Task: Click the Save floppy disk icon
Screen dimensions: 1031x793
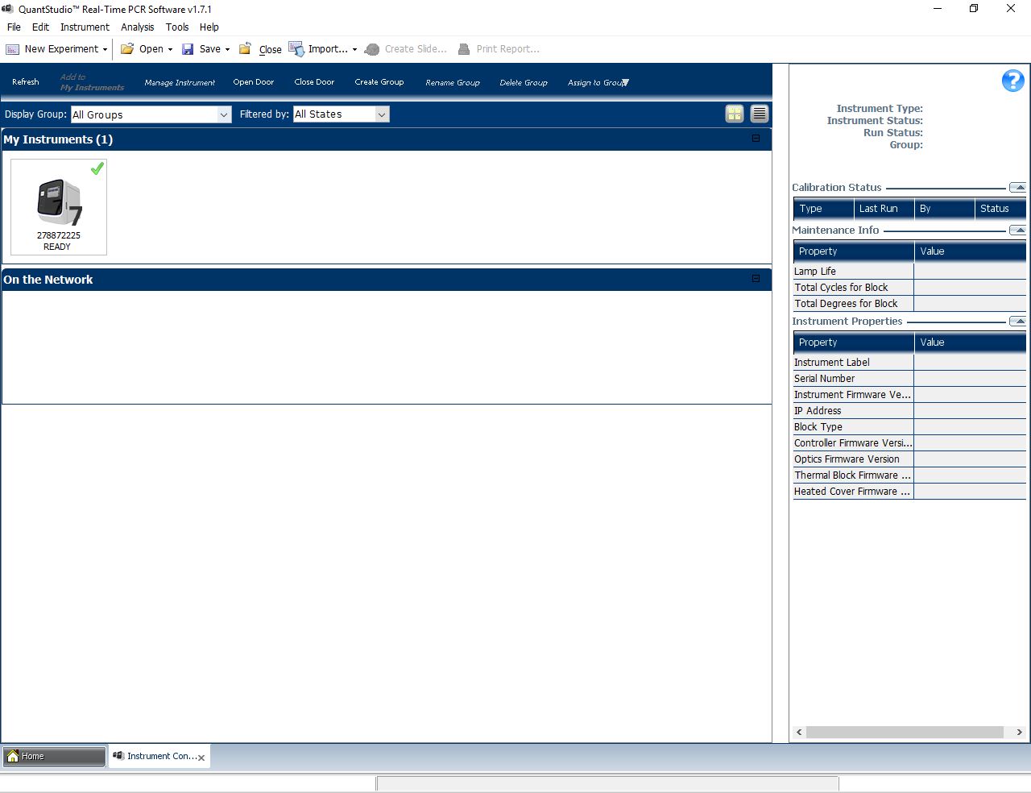Action: [188, 49]
